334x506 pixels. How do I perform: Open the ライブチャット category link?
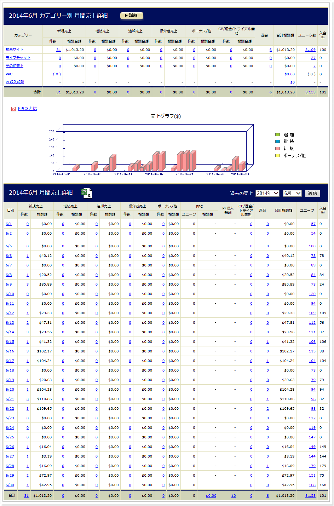[x=18, y=58]
